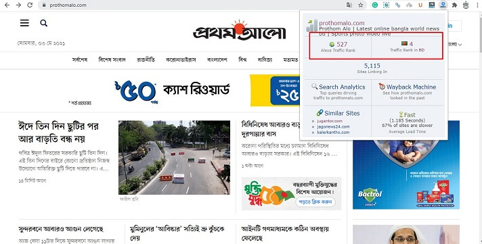Image resolution: width=482 pixels, height=244 pixels.
Task: Go back to the previous page
Action: [x=7, y=5]
